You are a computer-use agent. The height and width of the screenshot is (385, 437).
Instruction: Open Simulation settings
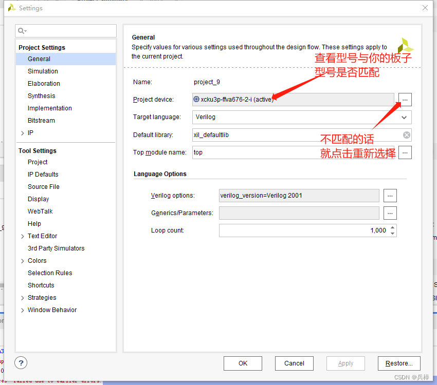(43, 71)
